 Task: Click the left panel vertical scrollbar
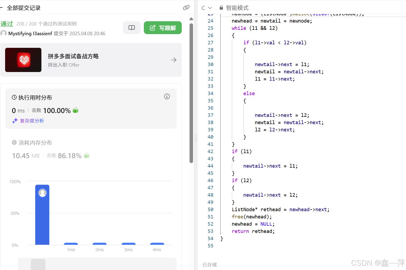click(x=191, y=93)
